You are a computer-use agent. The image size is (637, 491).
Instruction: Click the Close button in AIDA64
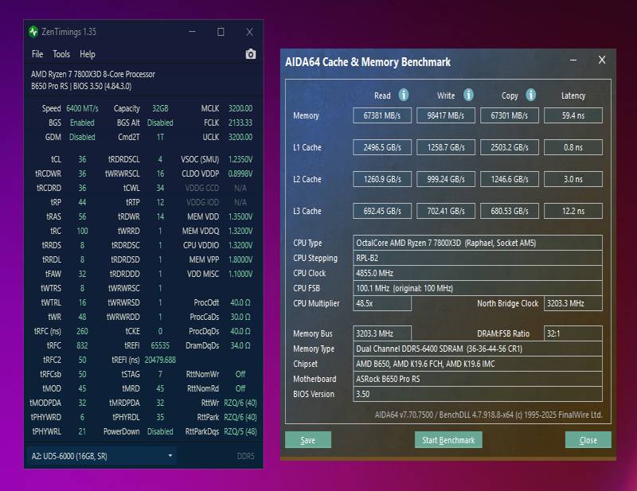(x=588, y=440)
